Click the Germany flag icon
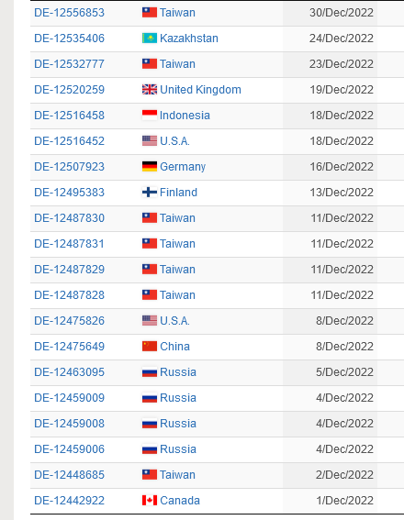The image size is (404, 520). pos(150,167)
